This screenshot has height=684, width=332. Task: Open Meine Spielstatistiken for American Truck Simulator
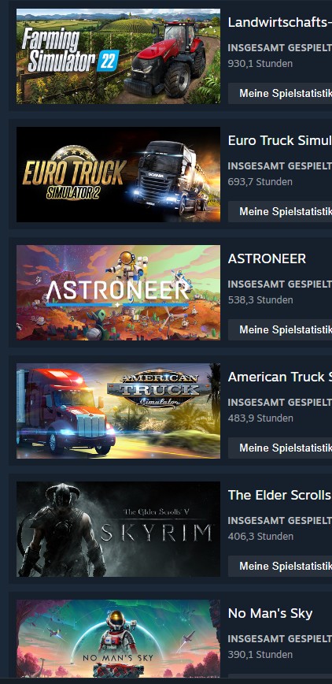(280, 448)
